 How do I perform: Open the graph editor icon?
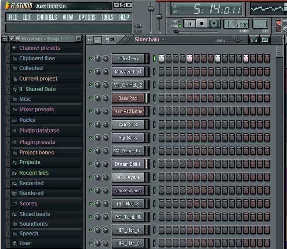point(254,40)
